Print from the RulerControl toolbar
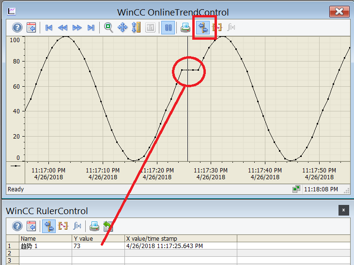354x265 pixels. click(94, 226)
